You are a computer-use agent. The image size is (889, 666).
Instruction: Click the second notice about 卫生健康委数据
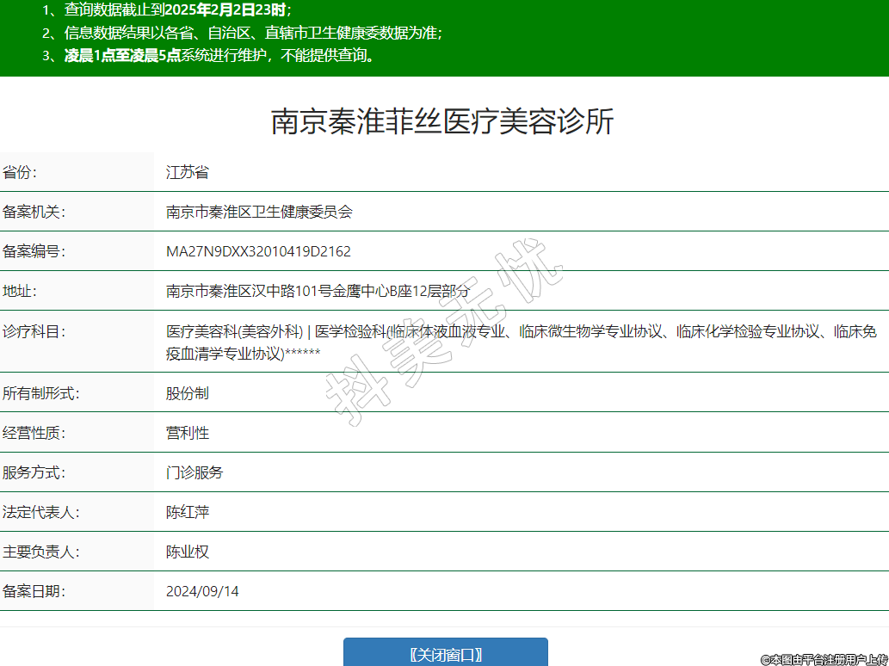[x=253, y=34]
